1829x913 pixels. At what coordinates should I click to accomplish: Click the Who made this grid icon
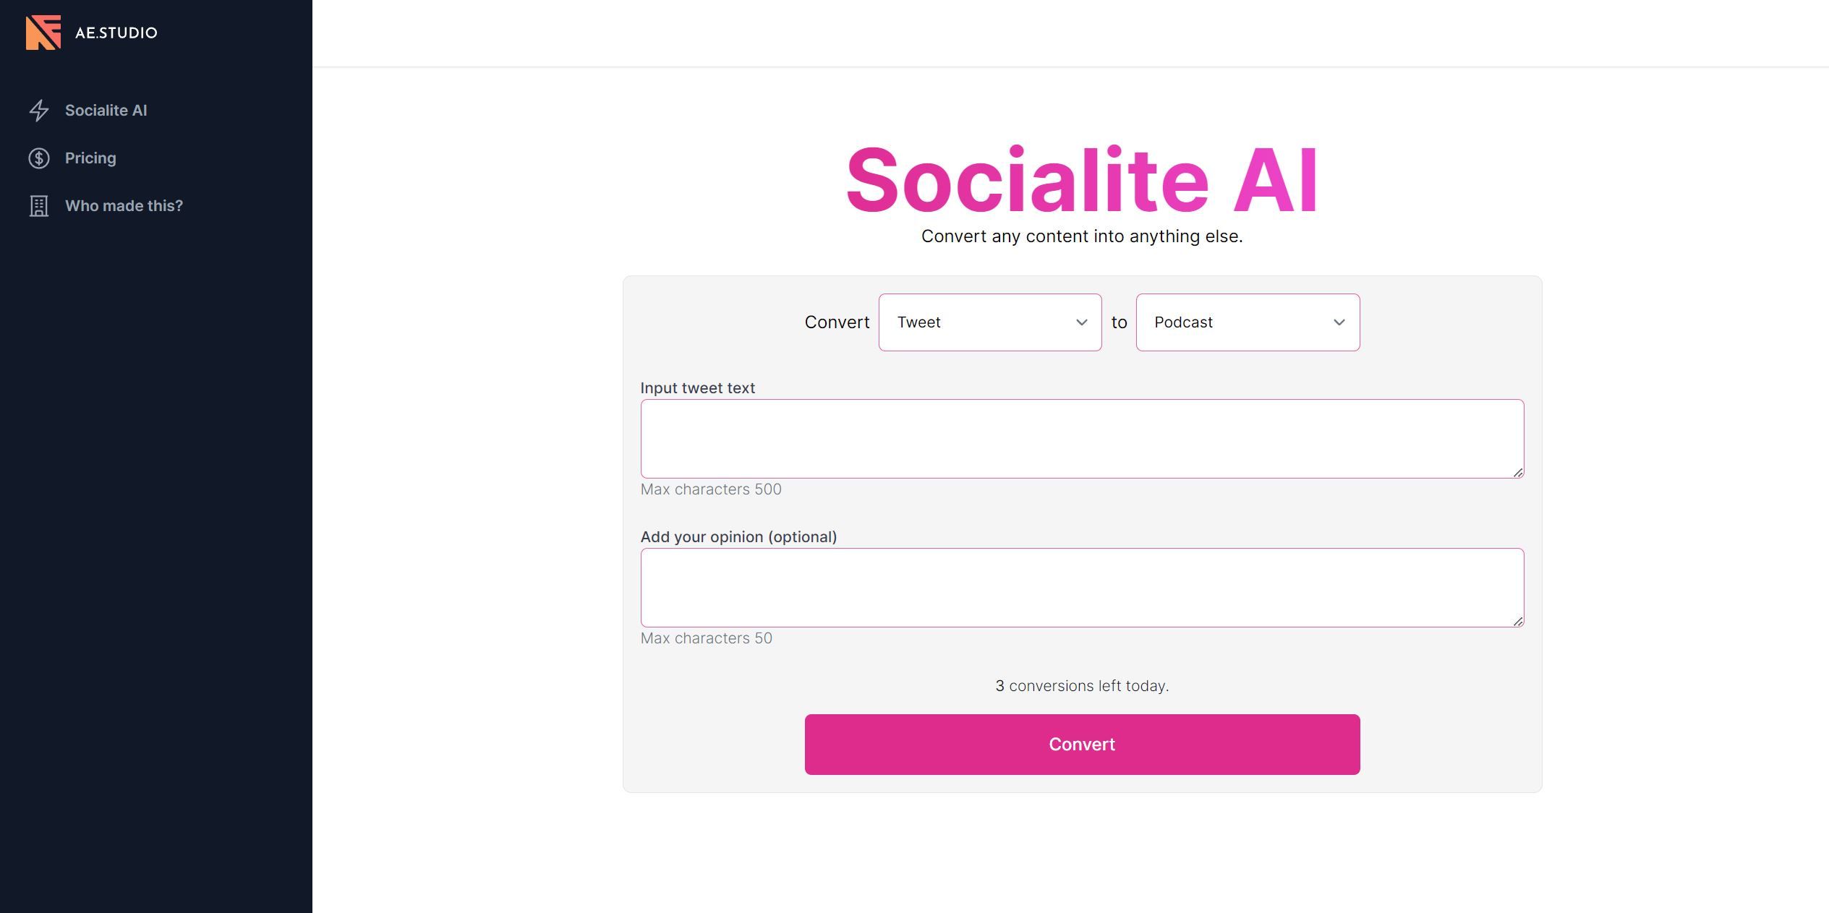[x=38, y=205]
